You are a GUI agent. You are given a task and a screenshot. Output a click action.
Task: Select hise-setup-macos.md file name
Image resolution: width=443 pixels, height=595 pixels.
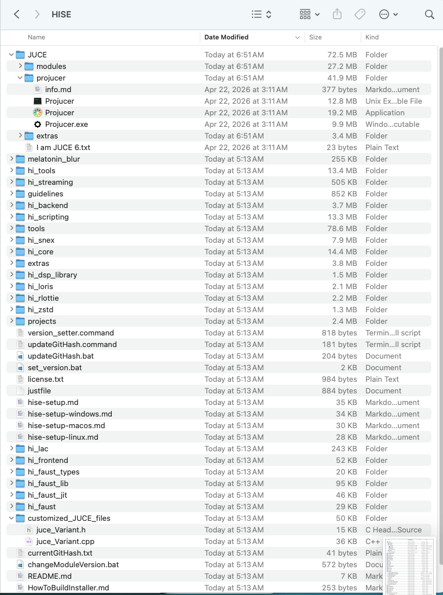(x=67, y=425)
